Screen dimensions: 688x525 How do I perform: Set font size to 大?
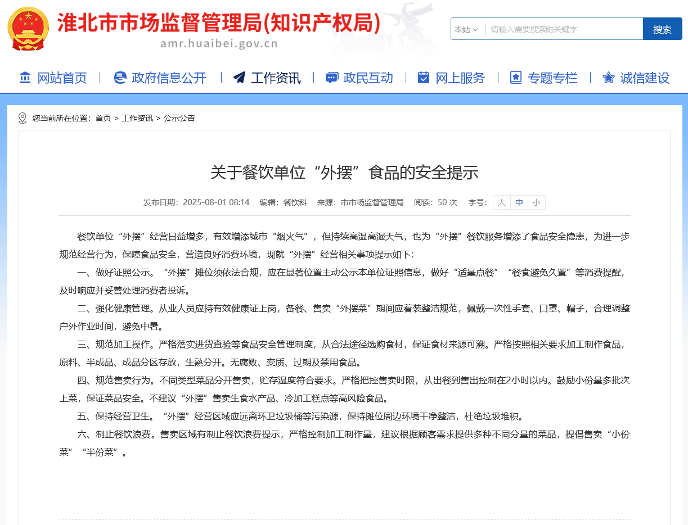pos(501,202)
